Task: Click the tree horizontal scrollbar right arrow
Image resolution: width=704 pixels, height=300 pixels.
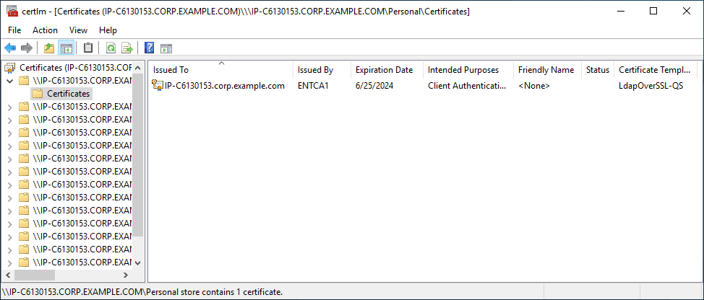Action: click(126, 275)
